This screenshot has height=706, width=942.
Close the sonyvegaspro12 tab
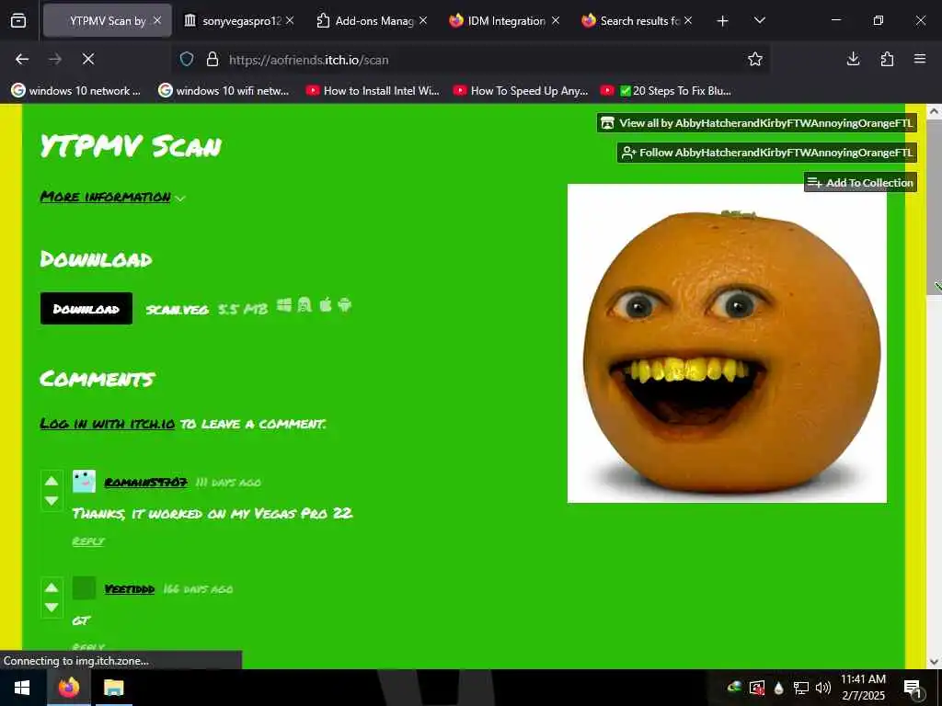point(290,20)
